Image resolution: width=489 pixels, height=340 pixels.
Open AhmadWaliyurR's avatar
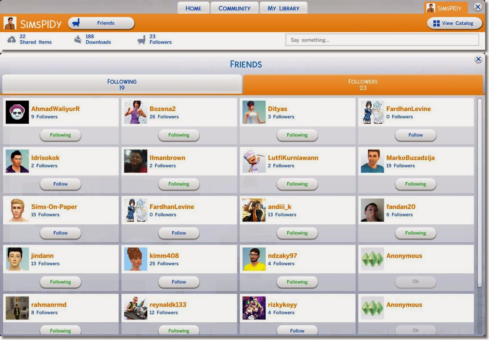[x=17, y=112]
